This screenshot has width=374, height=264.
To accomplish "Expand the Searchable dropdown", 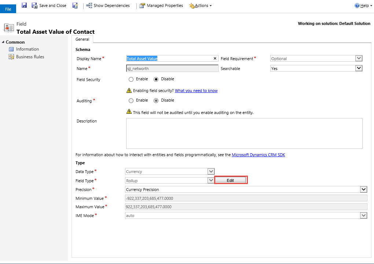I will tap(359, 68).
